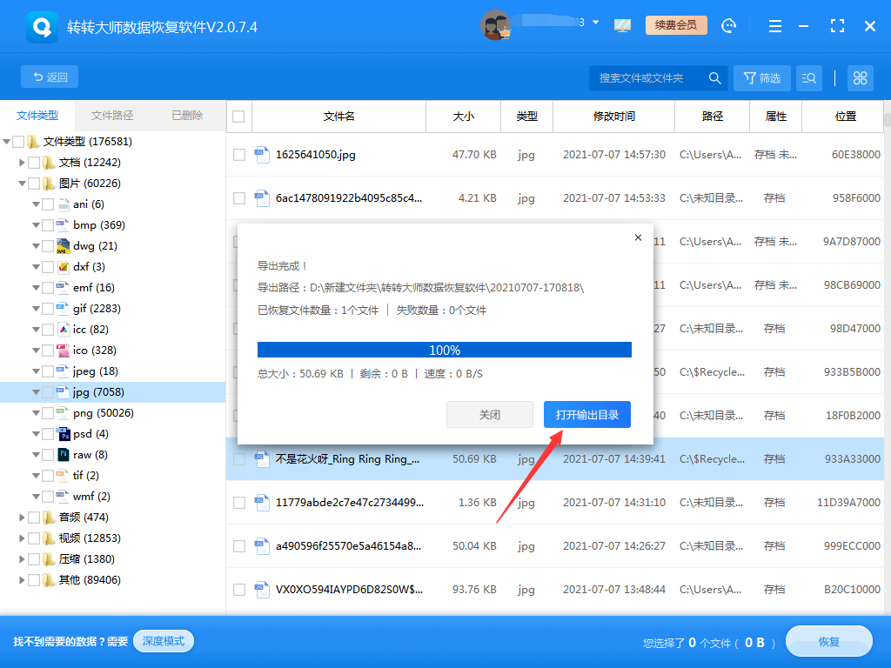Sort by the 大小 column header
This screenshot has height=668, width=891.
[463, 117]
